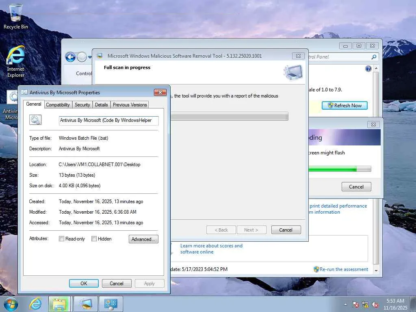The image size is (416, 312).
Task: Click Re-run the assessment link
Action: 344,269
